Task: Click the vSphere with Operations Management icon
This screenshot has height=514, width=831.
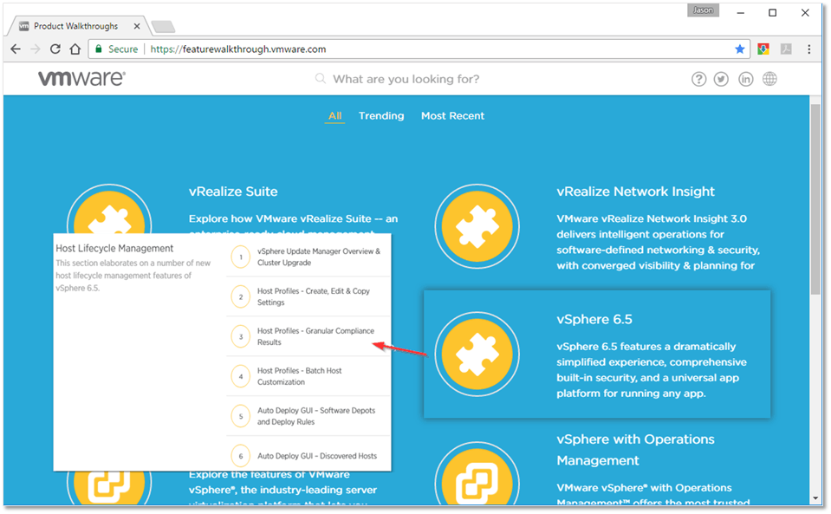Action: (x=477, y=474)
